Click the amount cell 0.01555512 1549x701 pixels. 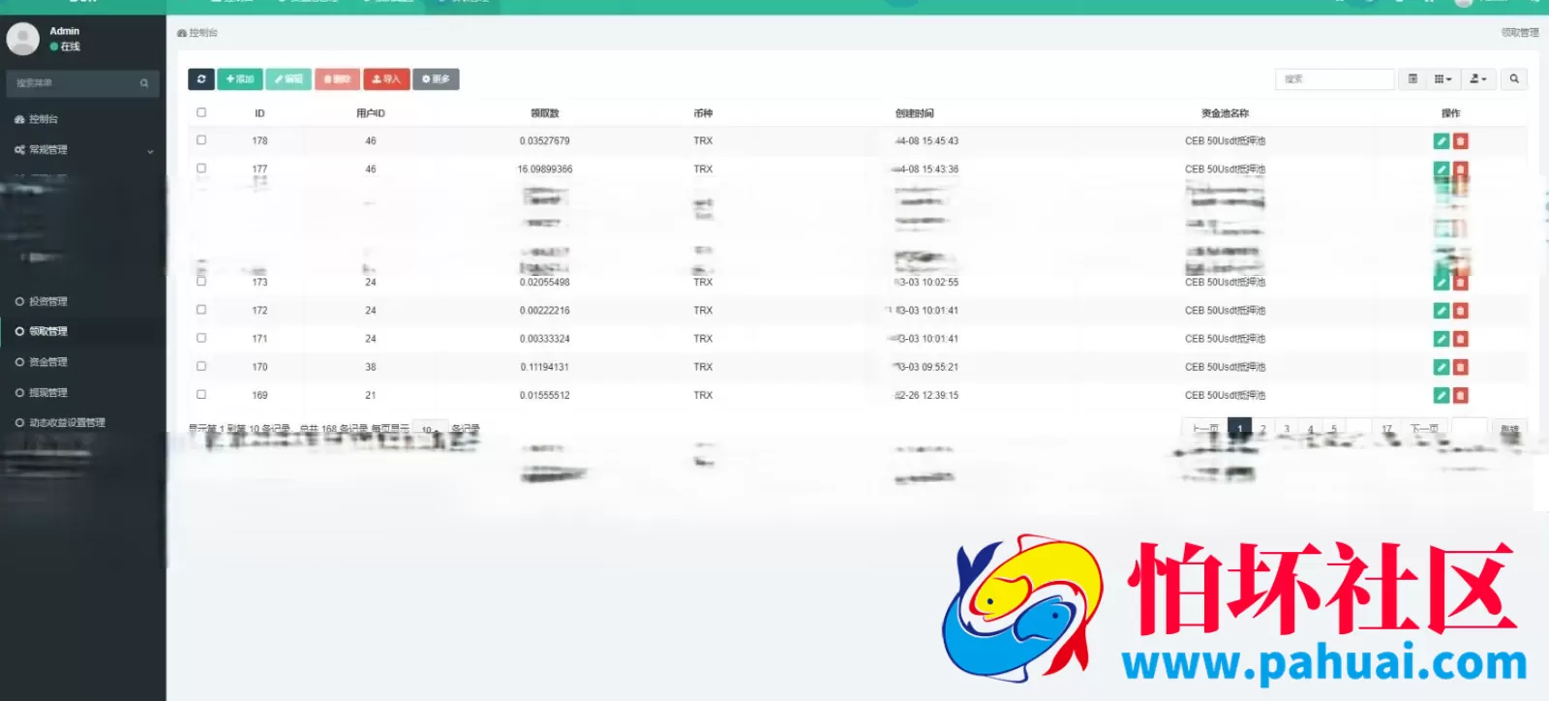point(544,395)
